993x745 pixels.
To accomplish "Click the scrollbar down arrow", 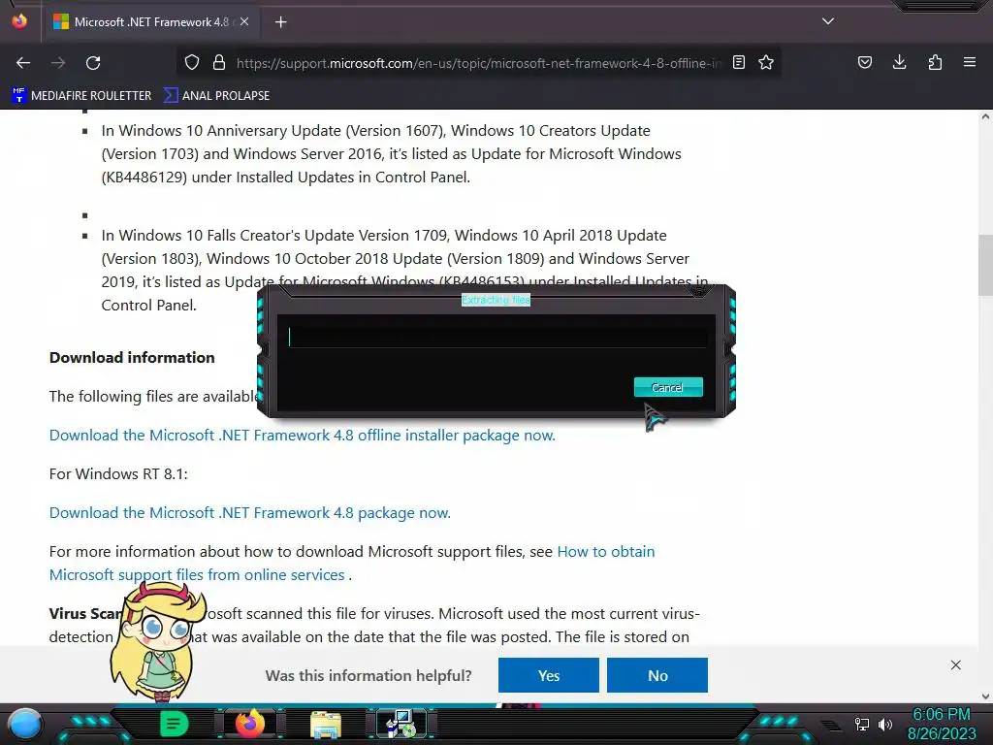I will click(985, 696).
